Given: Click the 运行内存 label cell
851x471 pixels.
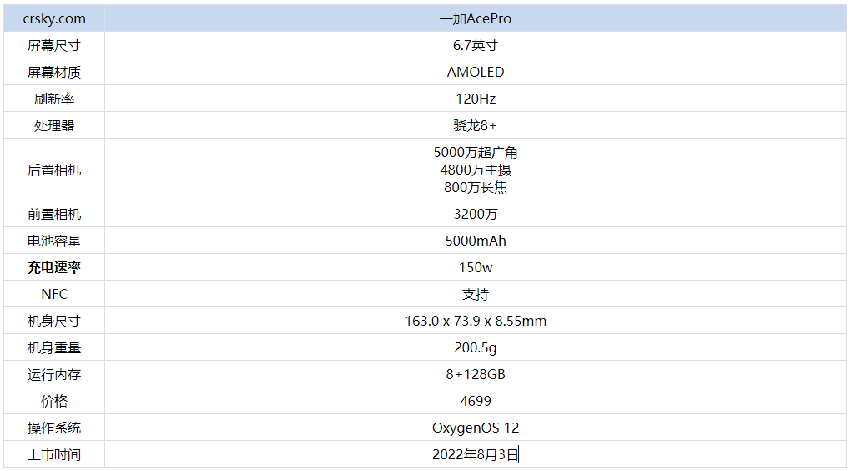Looking at the screenshot, I should tap(54, 374).
